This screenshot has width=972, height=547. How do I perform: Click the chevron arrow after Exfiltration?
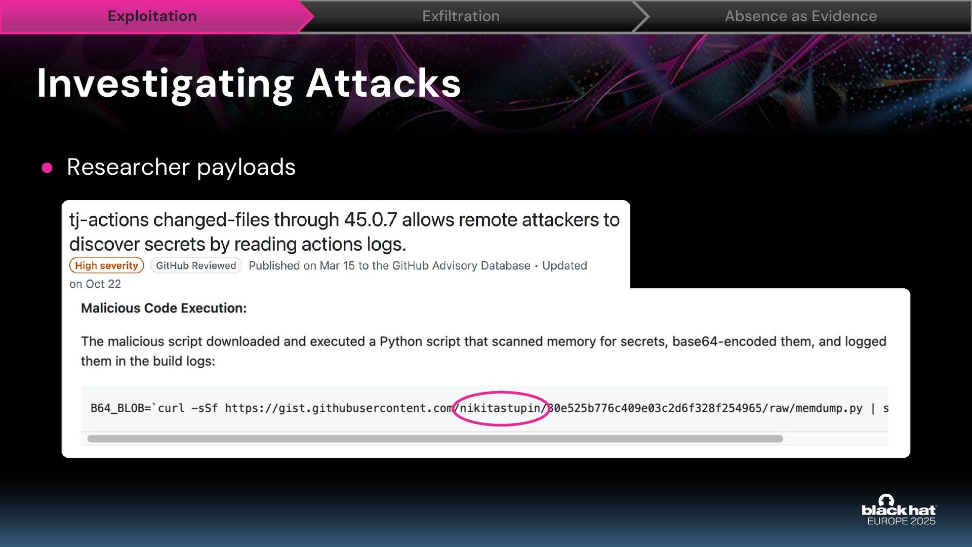640,16
